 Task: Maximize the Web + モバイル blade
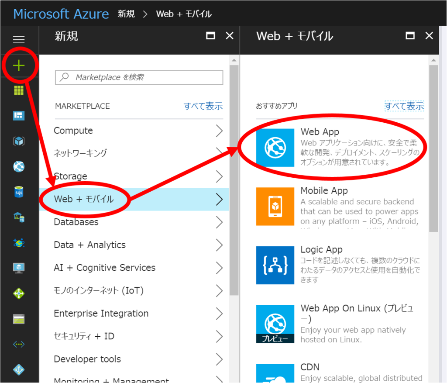pos(410,36)
